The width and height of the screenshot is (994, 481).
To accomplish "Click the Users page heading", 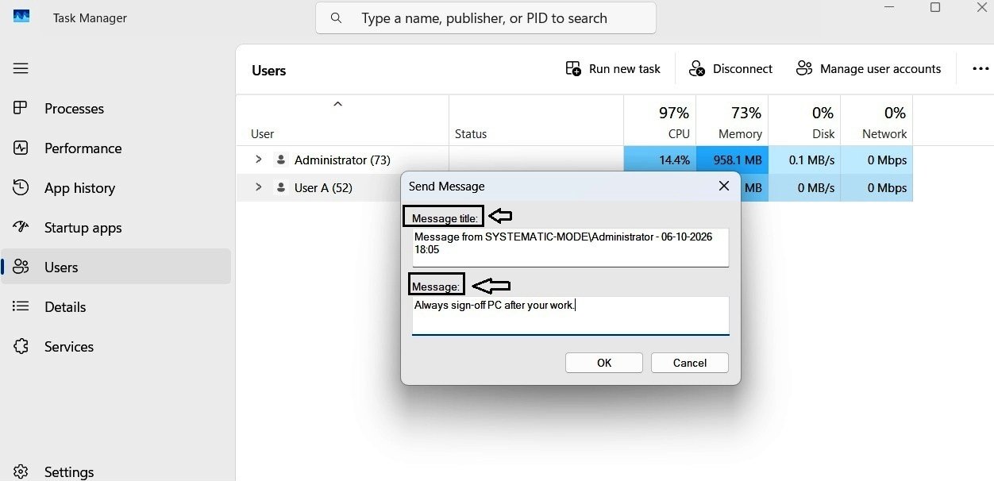I will point(268,71).
